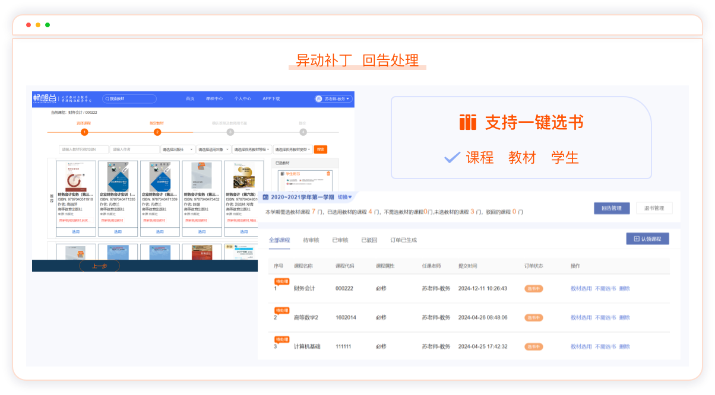Click 选书中 status badge in 高等数学2 row
The height and width of the screenshot is (395, 715).
[534, 318]
